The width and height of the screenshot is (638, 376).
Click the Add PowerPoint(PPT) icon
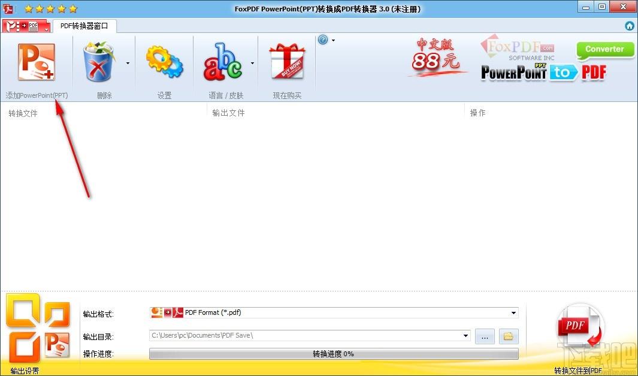tap(37, 62)
